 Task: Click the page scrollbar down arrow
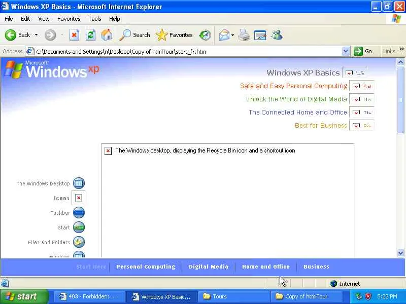point(400,253)
